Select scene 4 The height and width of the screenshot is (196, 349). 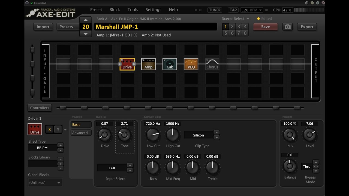coord(245,27)
